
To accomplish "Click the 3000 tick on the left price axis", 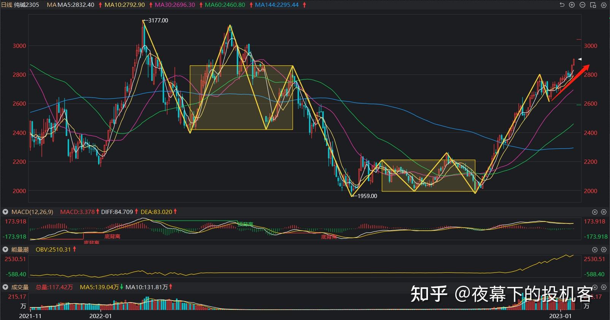I will click(x=19, y=46).
